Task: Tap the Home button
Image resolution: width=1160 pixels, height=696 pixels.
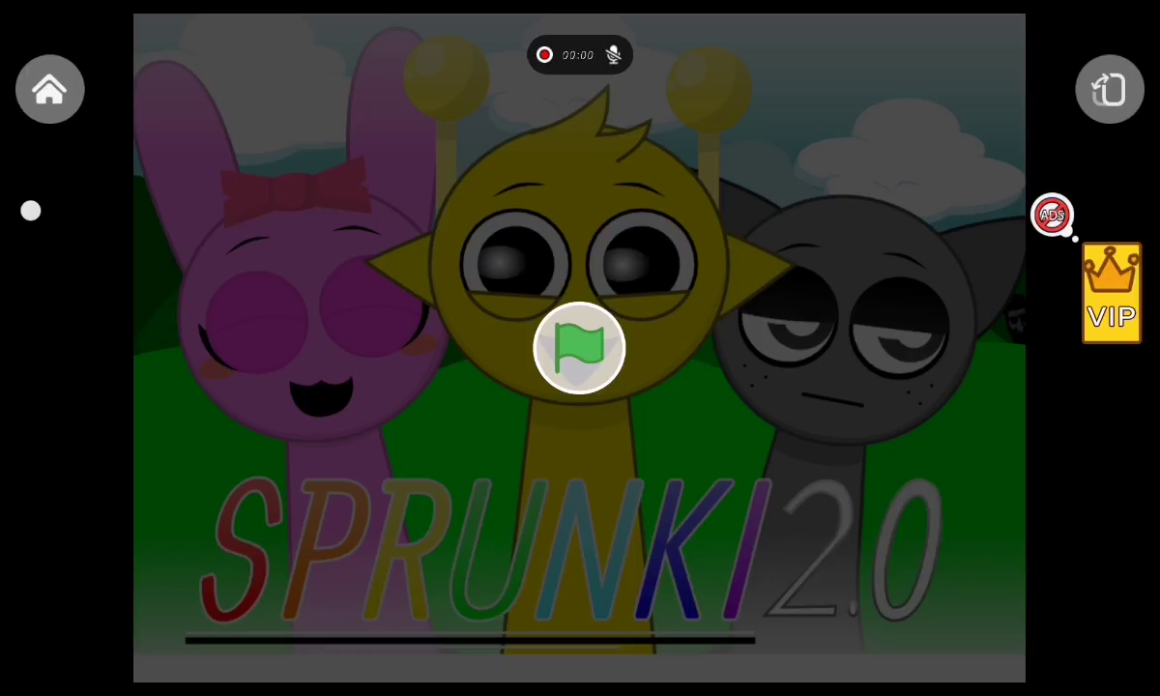Action: (x=50, y=89)
